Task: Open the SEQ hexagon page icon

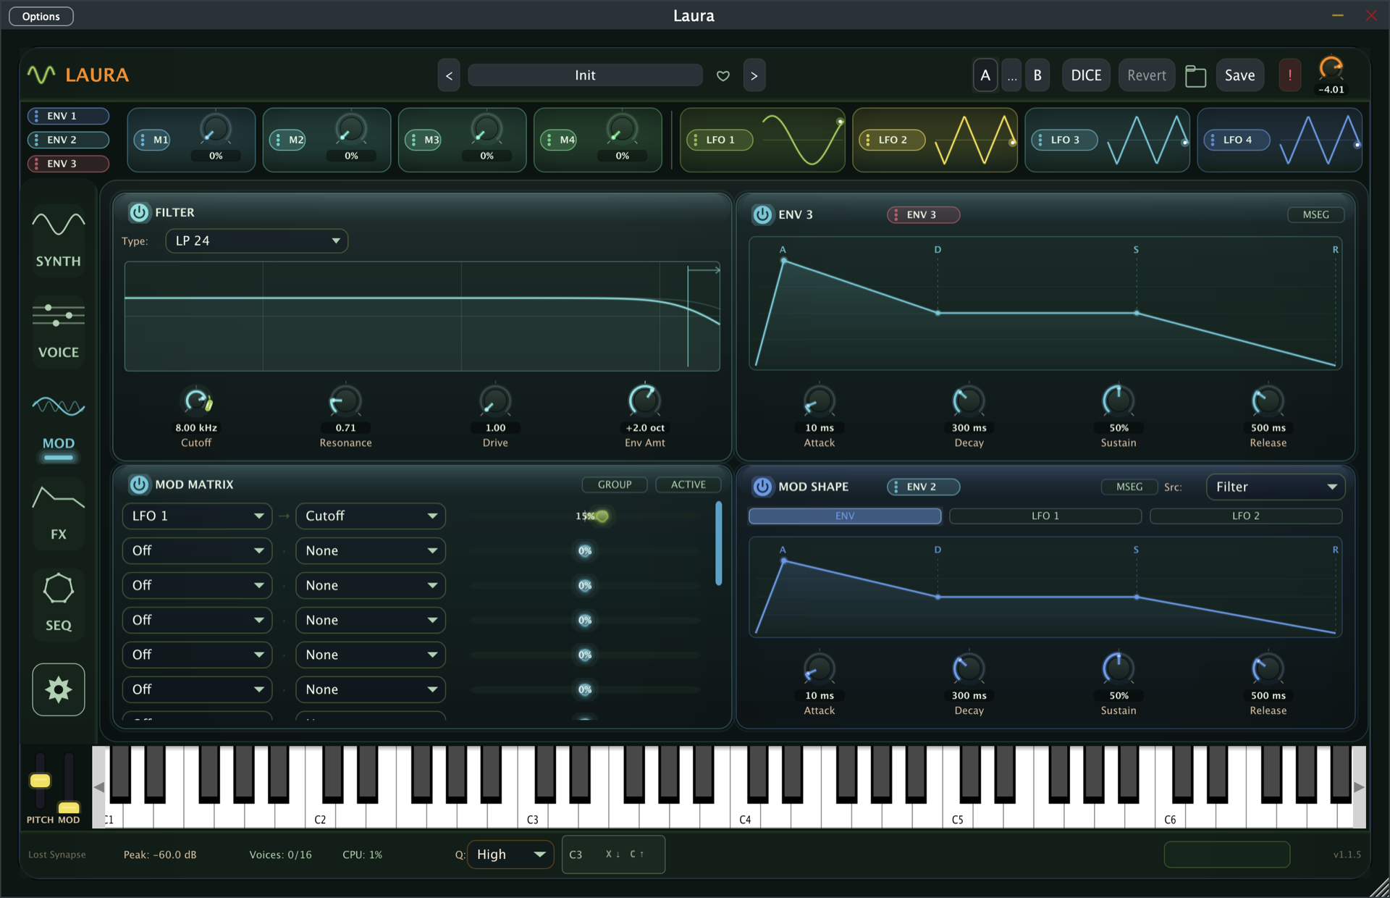Action: coord(59,603)
